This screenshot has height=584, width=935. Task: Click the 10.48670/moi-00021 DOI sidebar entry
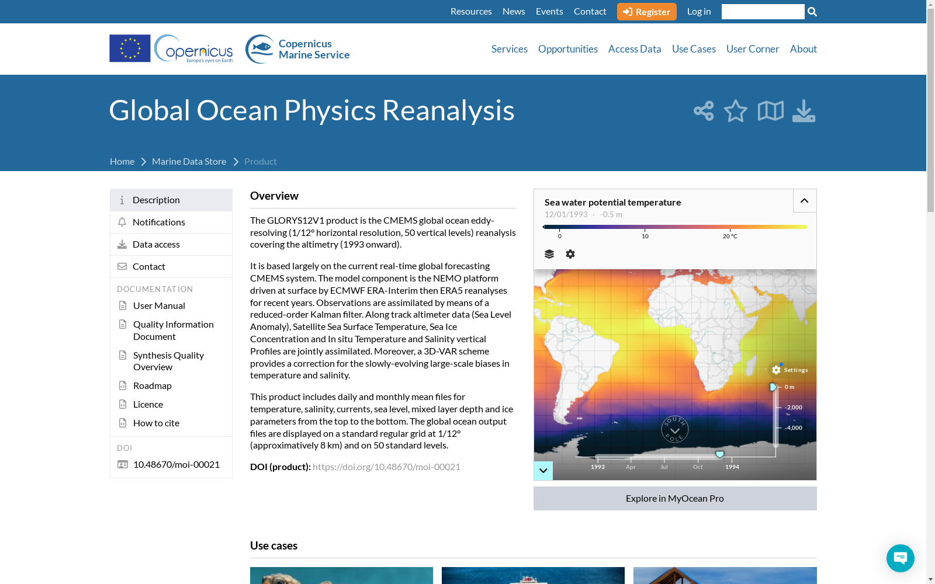(176, 465)
